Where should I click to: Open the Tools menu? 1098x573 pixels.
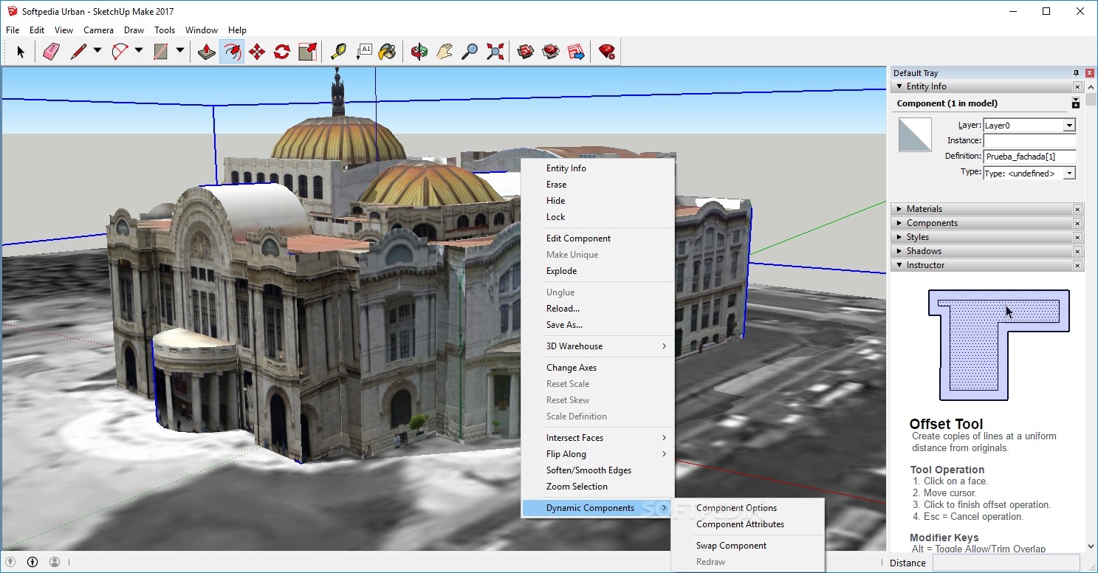[x=165, y=30]
